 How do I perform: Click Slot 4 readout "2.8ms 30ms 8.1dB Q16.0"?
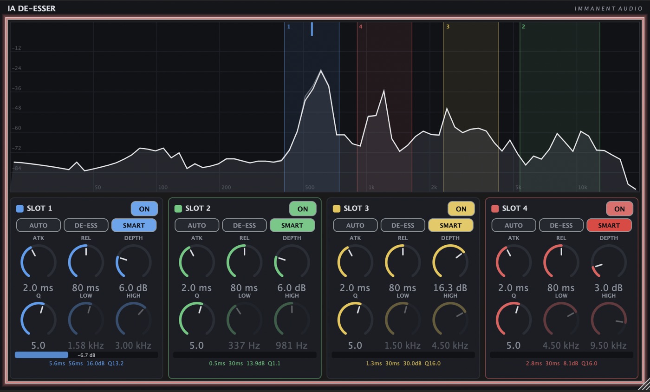561,363
